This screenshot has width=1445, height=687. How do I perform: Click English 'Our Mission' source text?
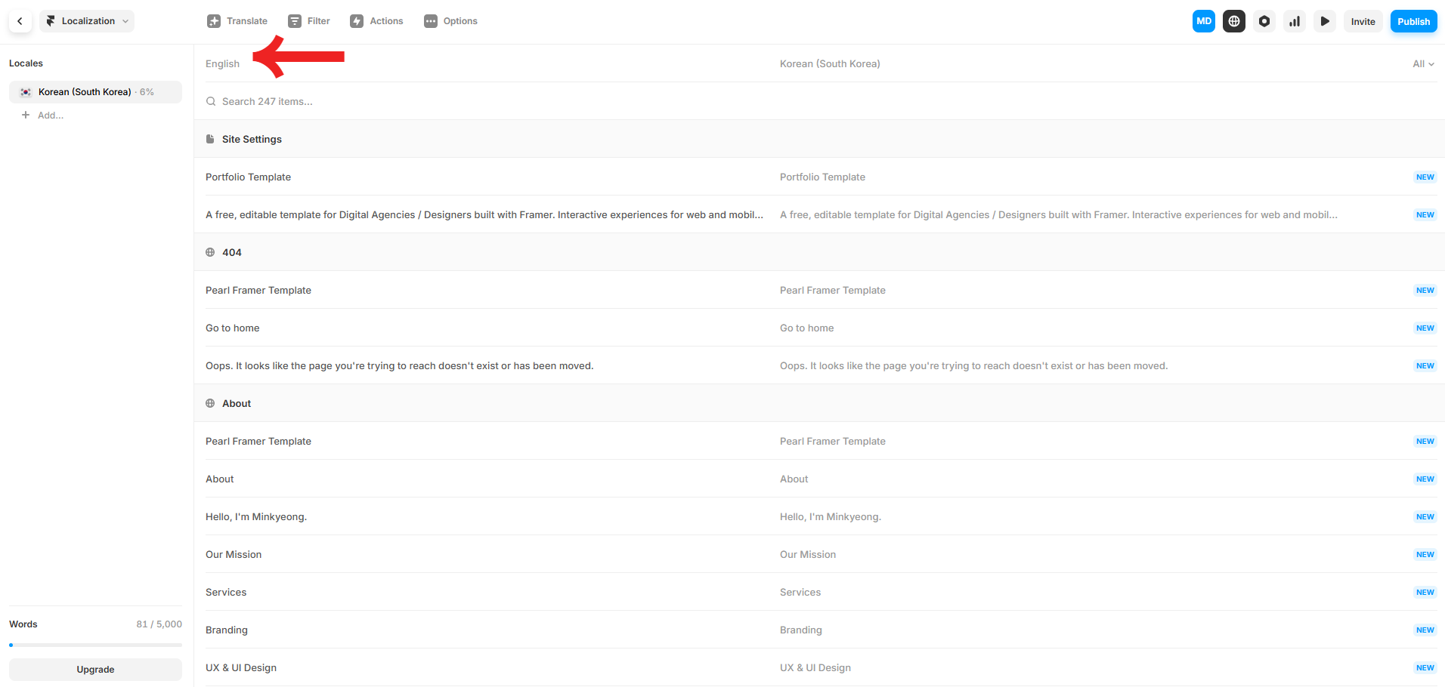pos(233,554)
